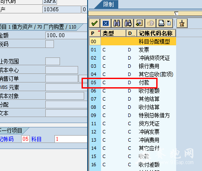The image size is (202, 171).
Task: Sort by the P column header
Action: (x=95, y=33)
